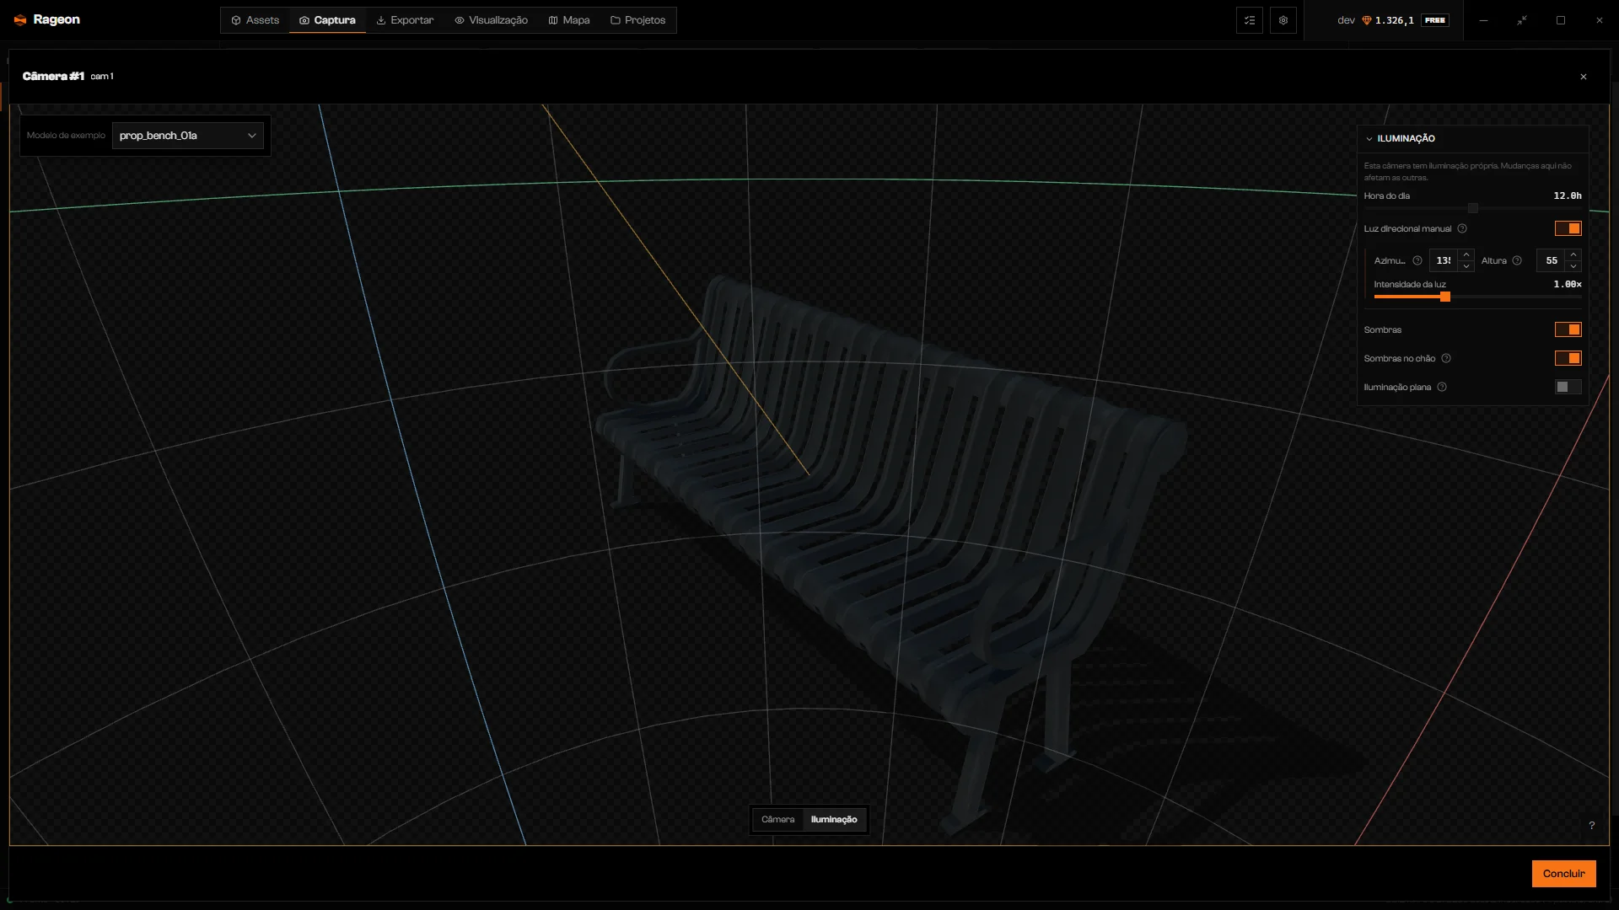Enable the Iluminação plana toggle

(1568, 387)
